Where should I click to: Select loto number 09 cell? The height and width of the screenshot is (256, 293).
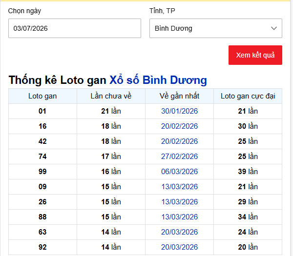[x=42, y=187]
